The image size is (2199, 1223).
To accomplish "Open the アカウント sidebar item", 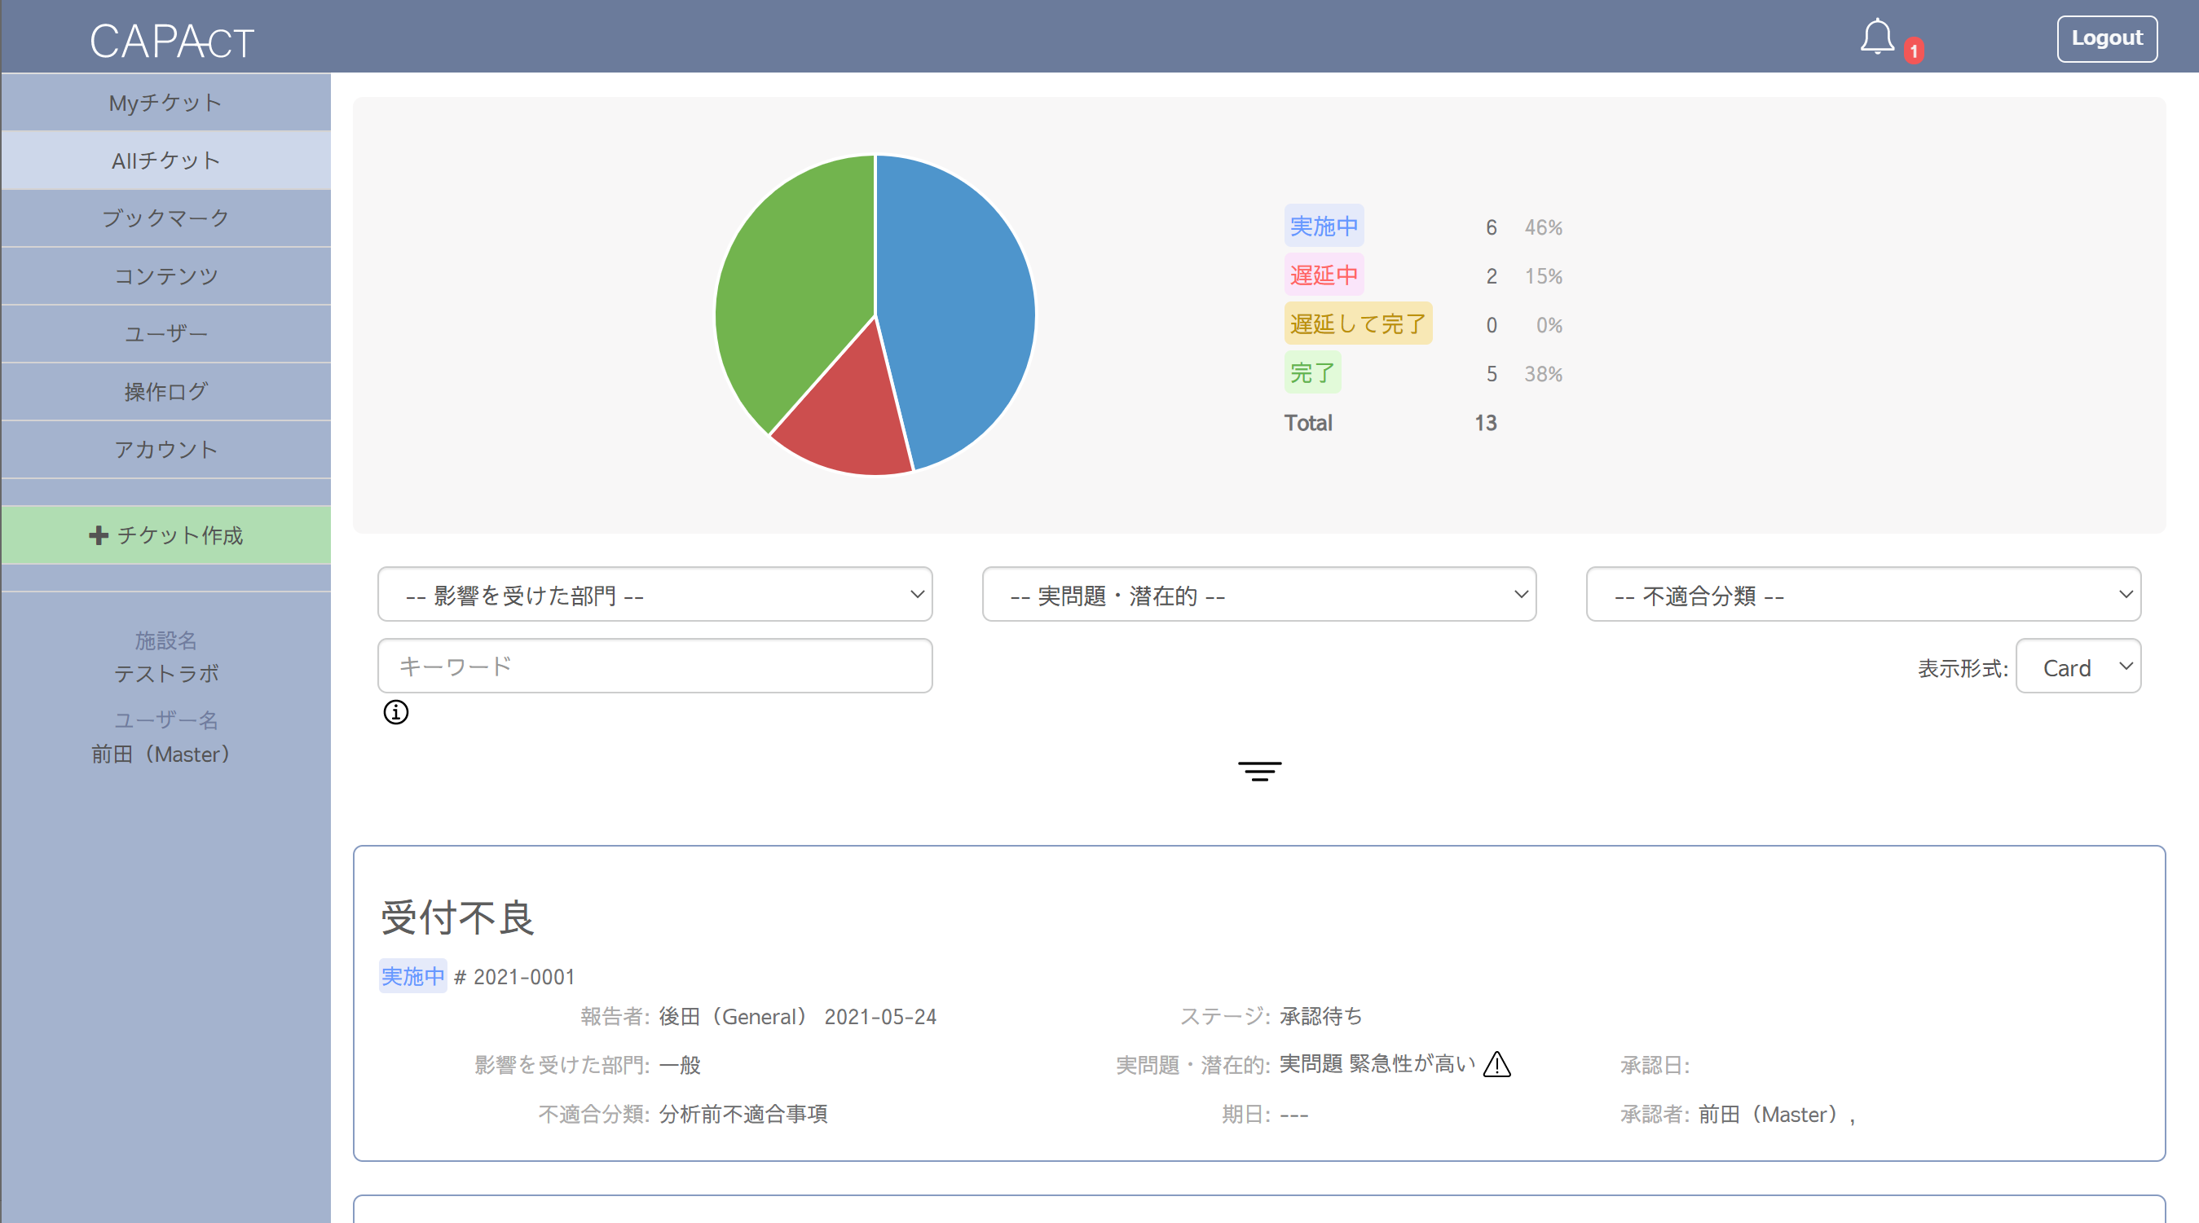I will pos(165,449).
